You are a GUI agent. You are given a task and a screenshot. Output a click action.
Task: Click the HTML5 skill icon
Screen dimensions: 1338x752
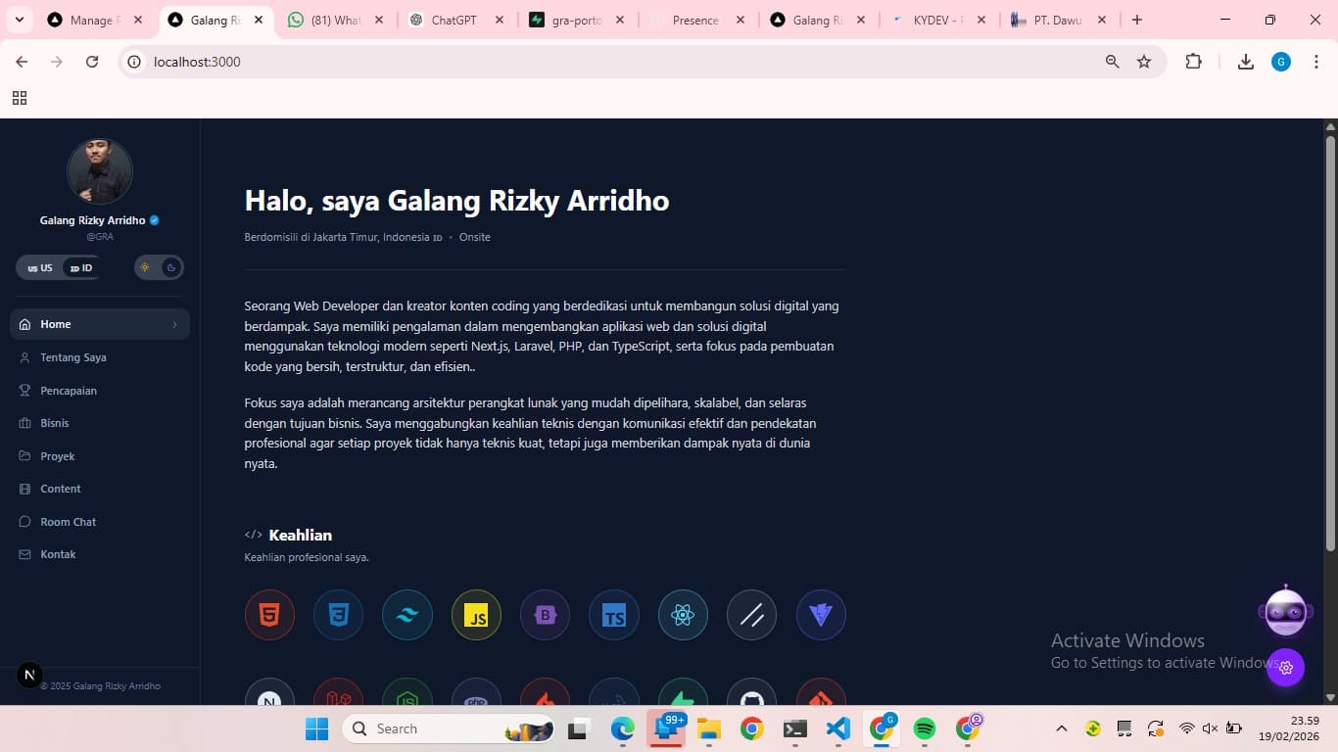(269, 615)
